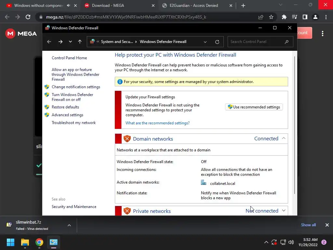Open a new Chrome tab
Image resolution: width=333 pixels, height=250 pixels.
pyautogui.click(x=243, y=6)
